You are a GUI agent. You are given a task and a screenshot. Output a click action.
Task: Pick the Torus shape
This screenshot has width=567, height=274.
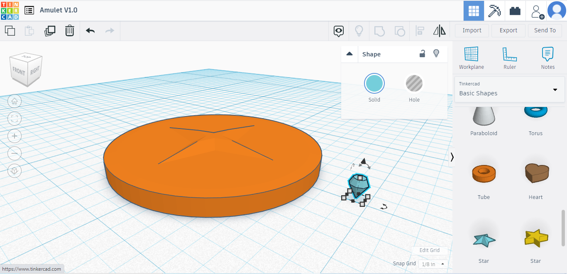pos(535,112)
